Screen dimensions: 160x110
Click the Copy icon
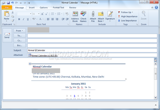[13, 16]
